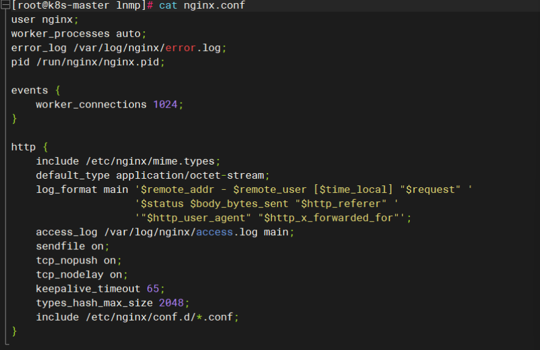
Task: Click 'log_format main' directive
Action: coord(82,190)
